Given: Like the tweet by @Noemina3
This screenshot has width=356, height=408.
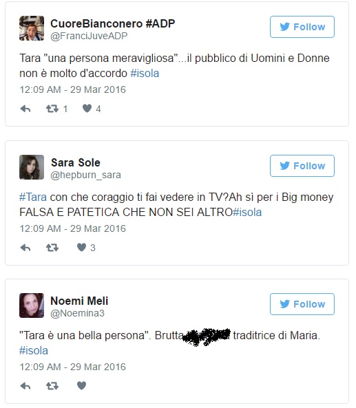Looking at the screenshot, I should (x=81, y=385).
